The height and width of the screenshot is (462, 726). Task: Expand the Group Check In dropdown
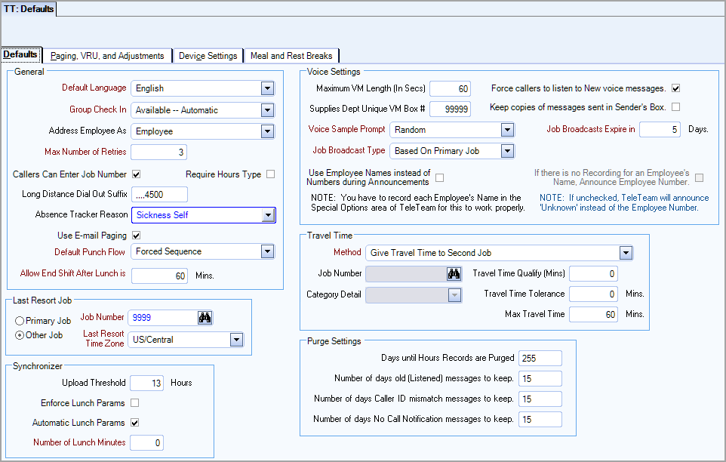(x=267, y=110)
